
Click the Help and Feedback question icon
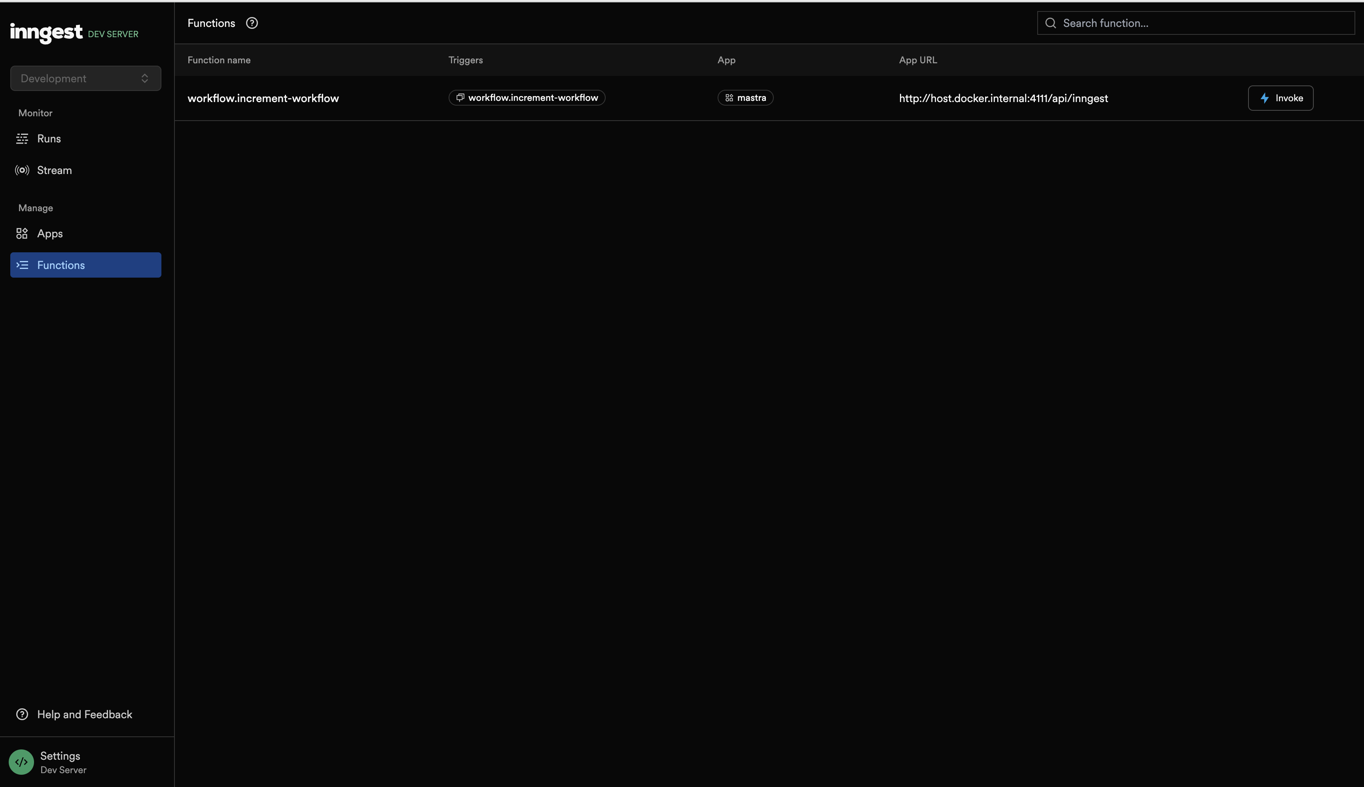22,715
